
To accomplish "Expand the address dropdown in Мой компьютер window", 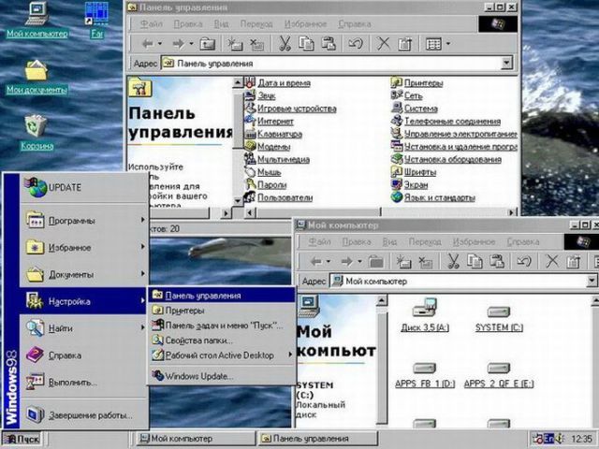I will (x=591, y=281).
